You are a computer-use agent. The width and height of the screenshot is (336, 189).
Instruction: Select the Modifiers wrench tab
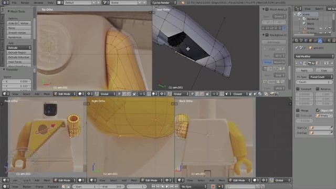pyautogui.click(x=320, y=40)
